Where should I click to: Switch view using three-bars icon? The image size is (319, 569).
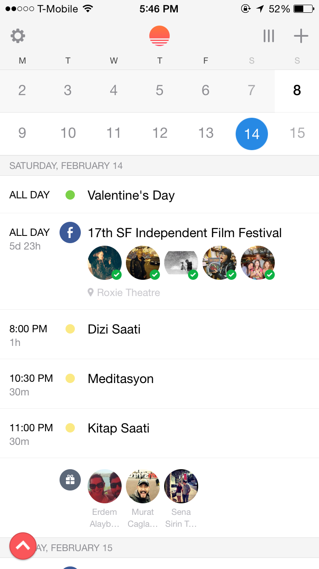[269, 36]
